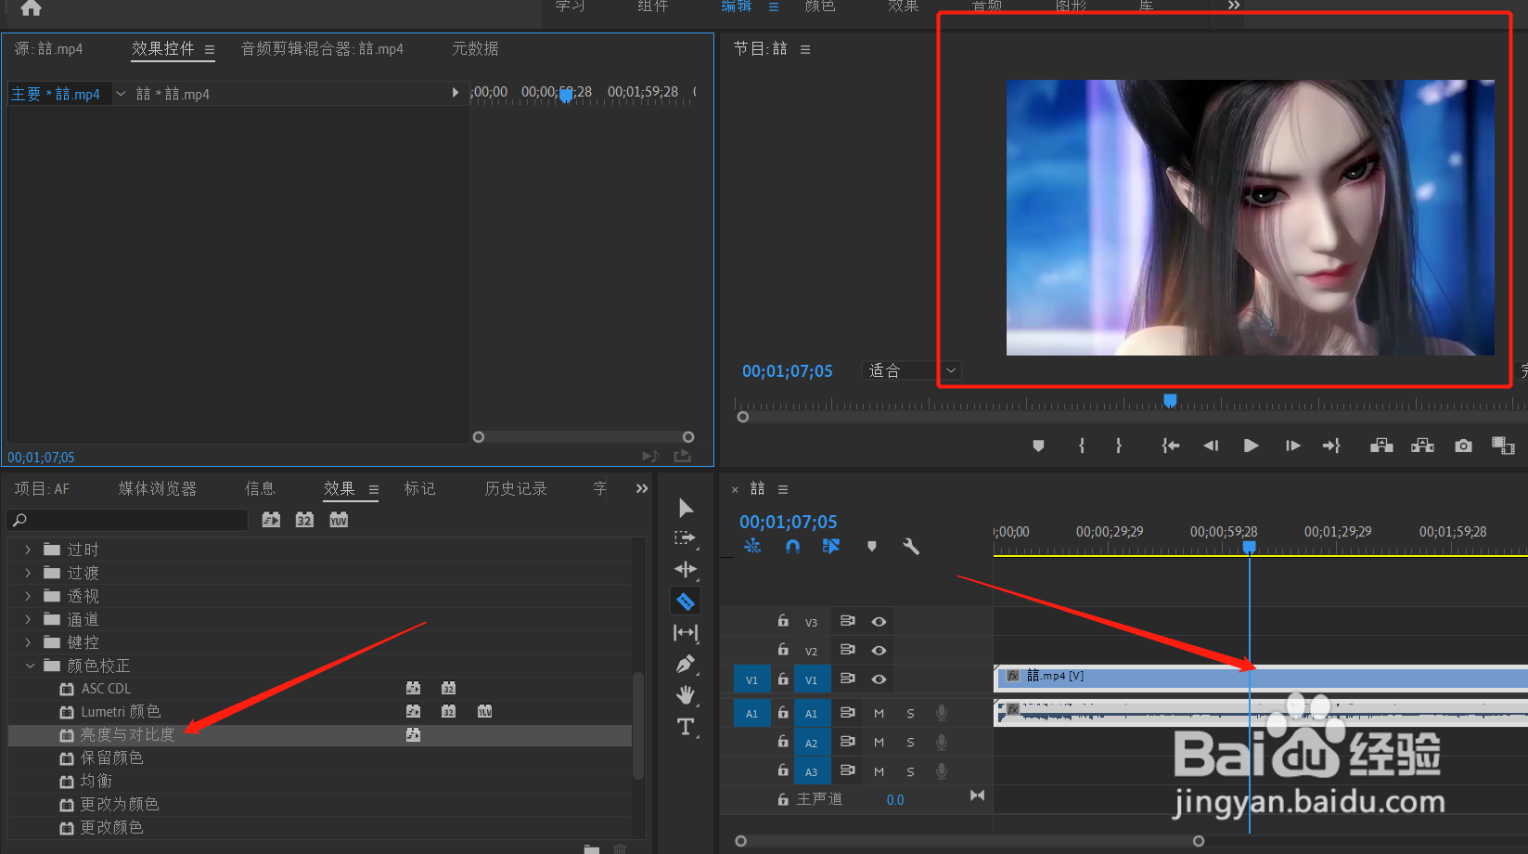This screenshot has height=854, width=1528.
Task: Add marker in timeline header
Action: (x=871, y=547)
